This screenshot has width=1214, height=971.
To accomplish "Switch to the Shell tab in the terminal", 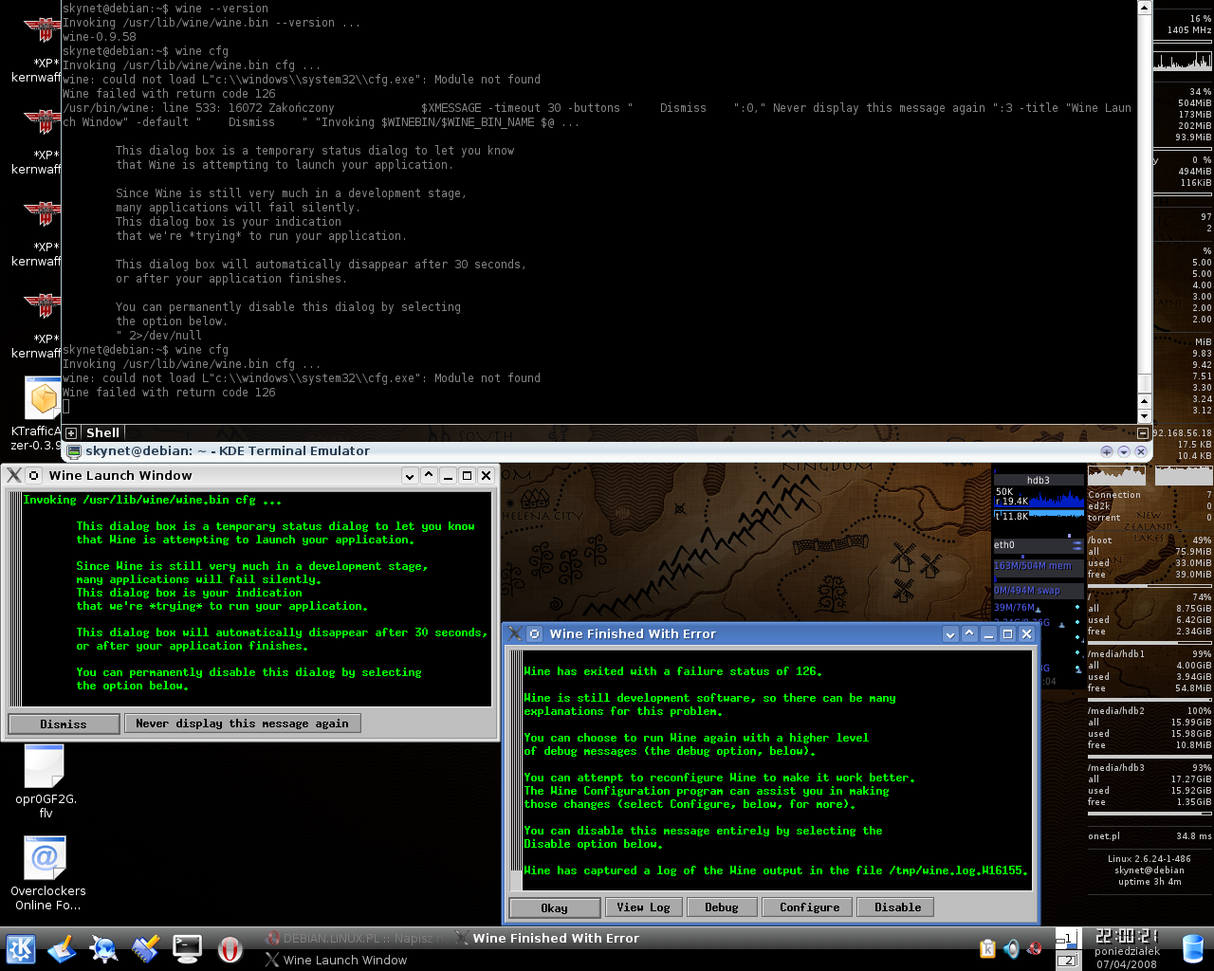I will coord(102,433).
